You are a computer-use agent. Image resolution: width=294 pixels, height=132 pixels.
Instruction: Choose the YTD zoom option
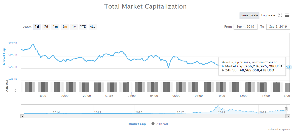tap(83, 27)
